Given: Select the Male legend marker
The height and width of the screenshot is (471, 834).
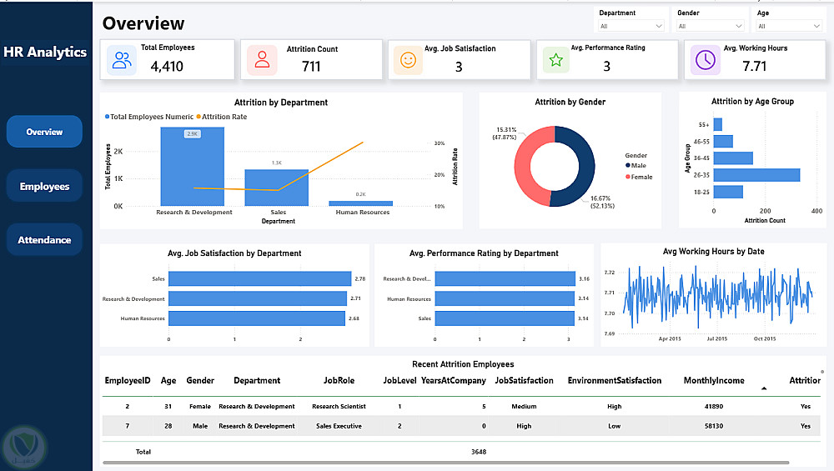Looking at the screenshot, I should [x=628, y=165].
